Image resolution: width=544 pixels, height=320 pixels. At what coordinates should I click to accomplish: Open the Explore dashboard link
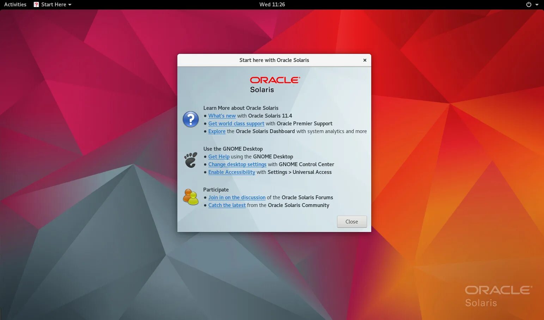(x=217, y=131)
